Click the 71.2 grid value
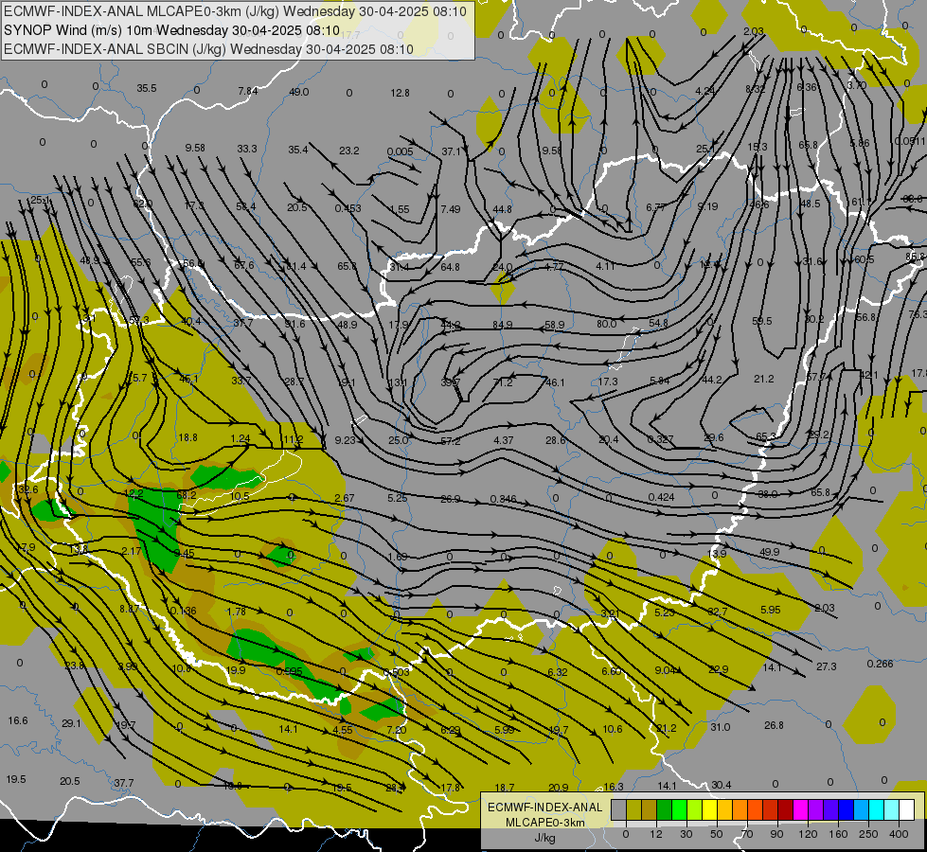 point(503,382)
